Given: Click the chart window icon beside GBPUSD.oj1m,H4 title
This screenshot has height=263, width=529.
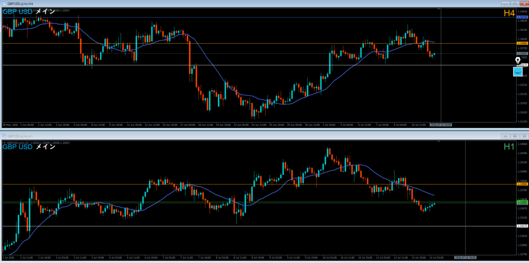Looking at the screenshot, I should 4,4.
